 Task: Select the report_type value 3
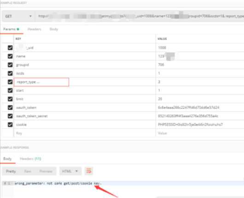click(x=200, y=82)
